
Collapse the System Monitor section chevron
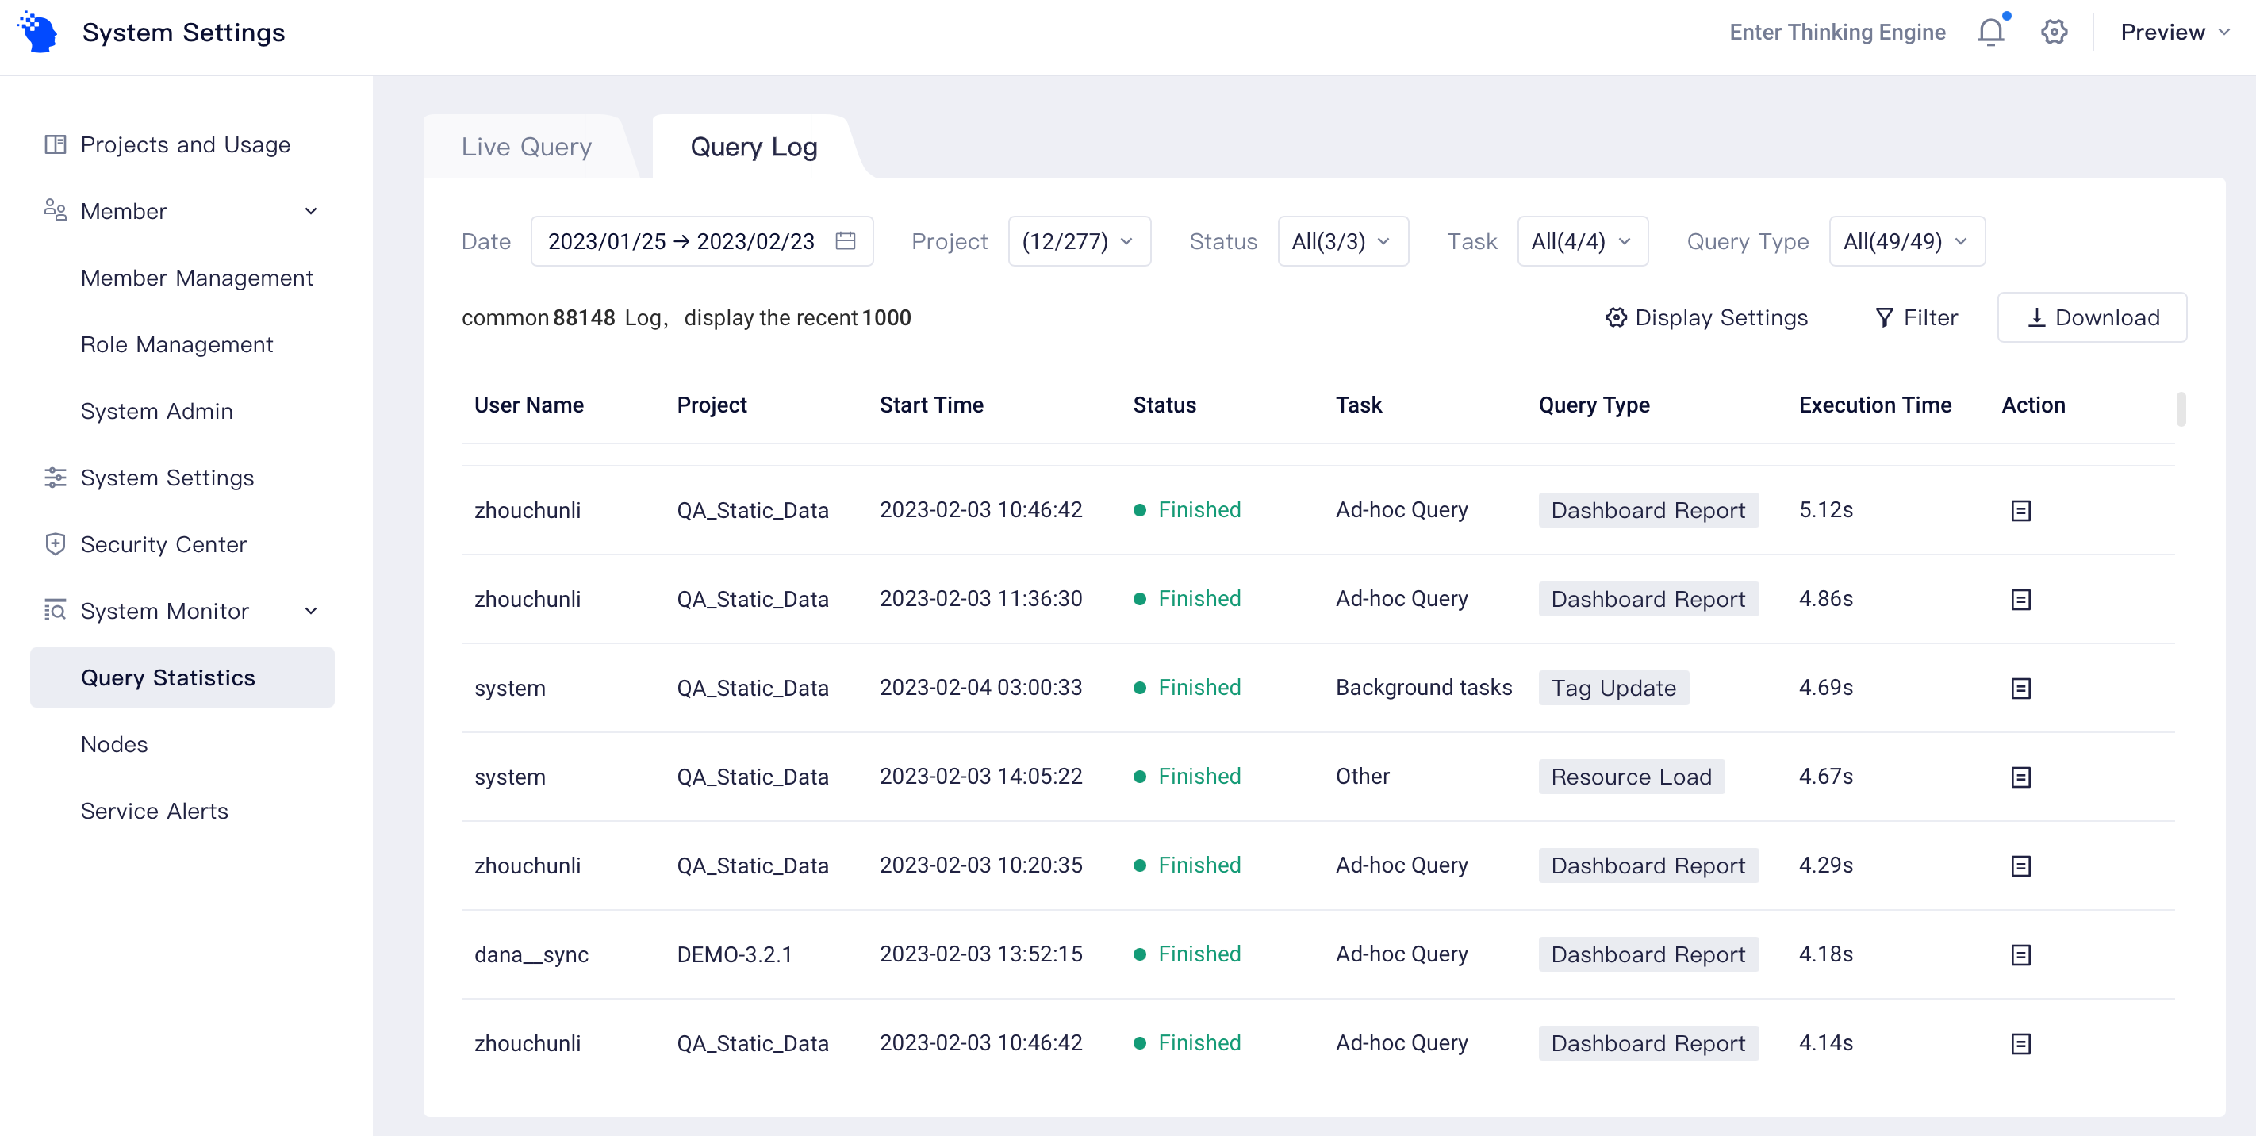tap(311, 611)
